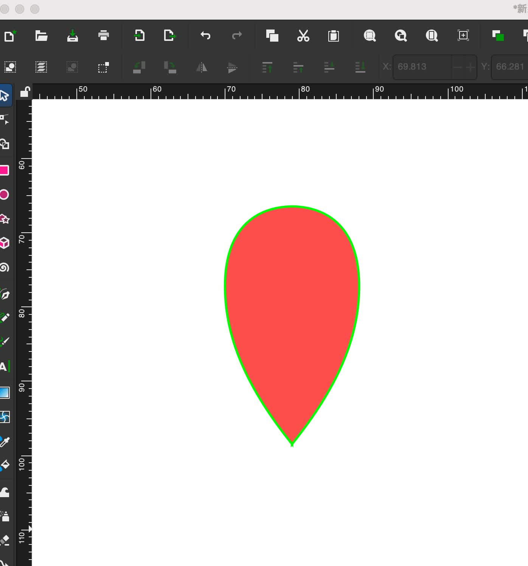
Task: Click the Open document folder icon
Action: [x=41, y=36]
